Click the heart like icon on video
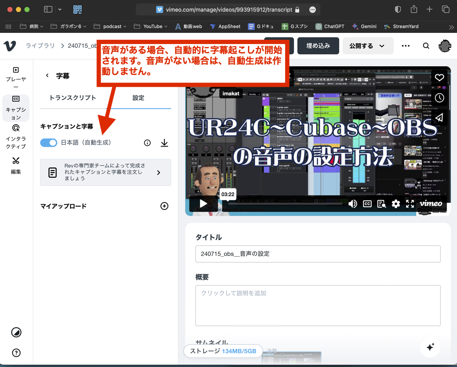This screenshot has width=457, height=367. tap(439, 77)
